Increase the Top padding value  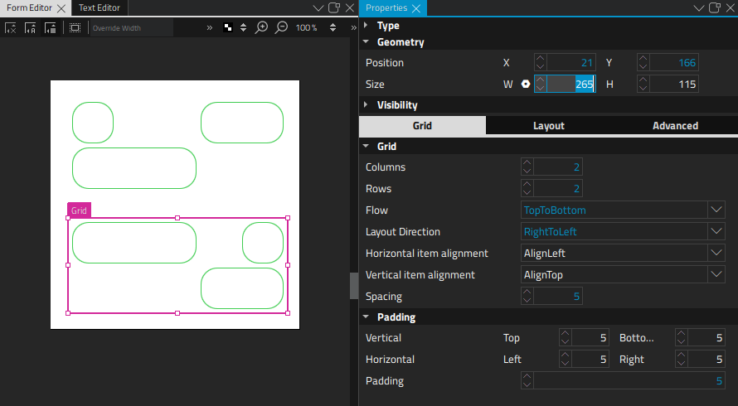click(x=566, y=334)
